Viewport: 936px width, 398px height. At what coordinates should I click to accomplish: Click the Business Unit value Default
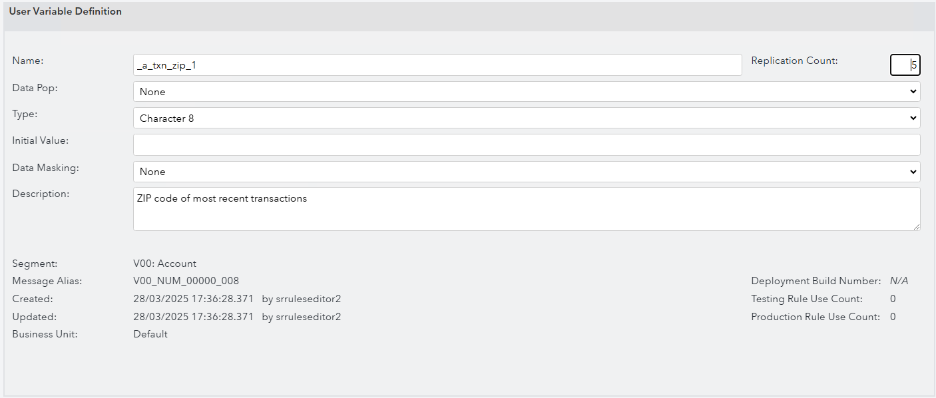coord(150,333)
